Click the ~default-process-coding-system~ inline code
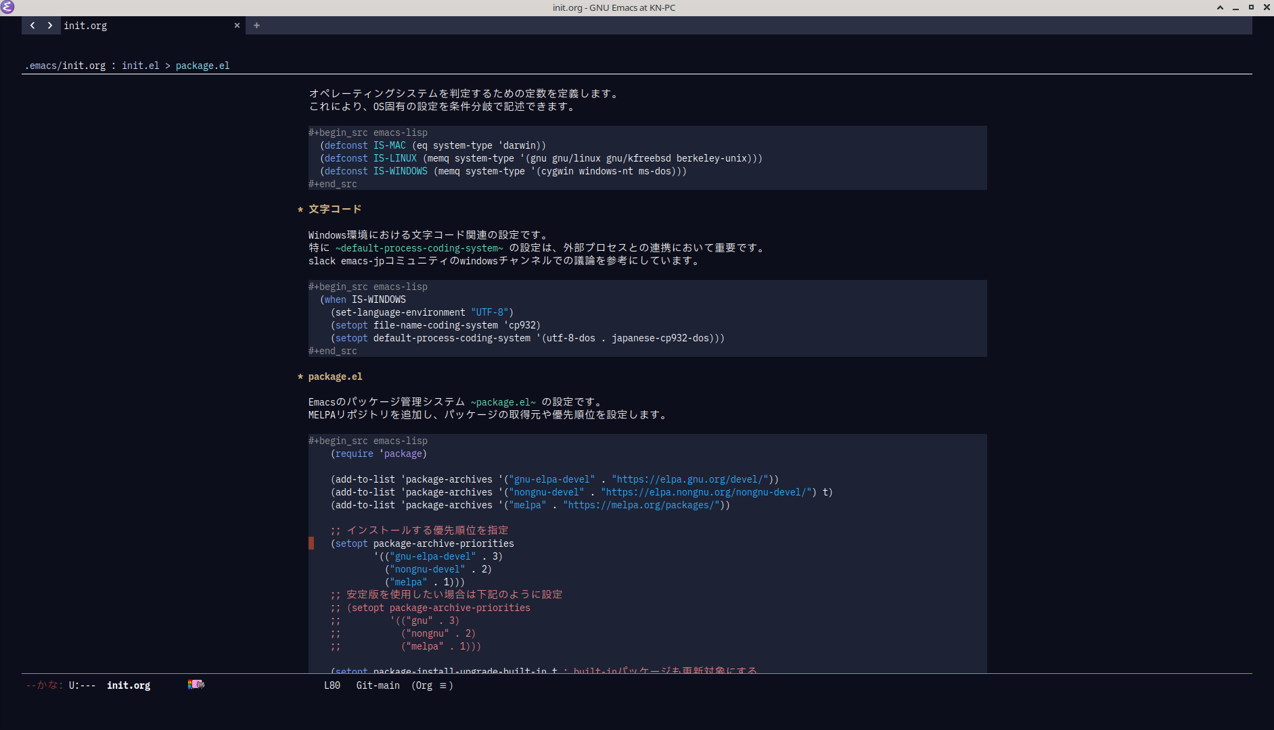 pyautogui.click(x=419, y=248)
